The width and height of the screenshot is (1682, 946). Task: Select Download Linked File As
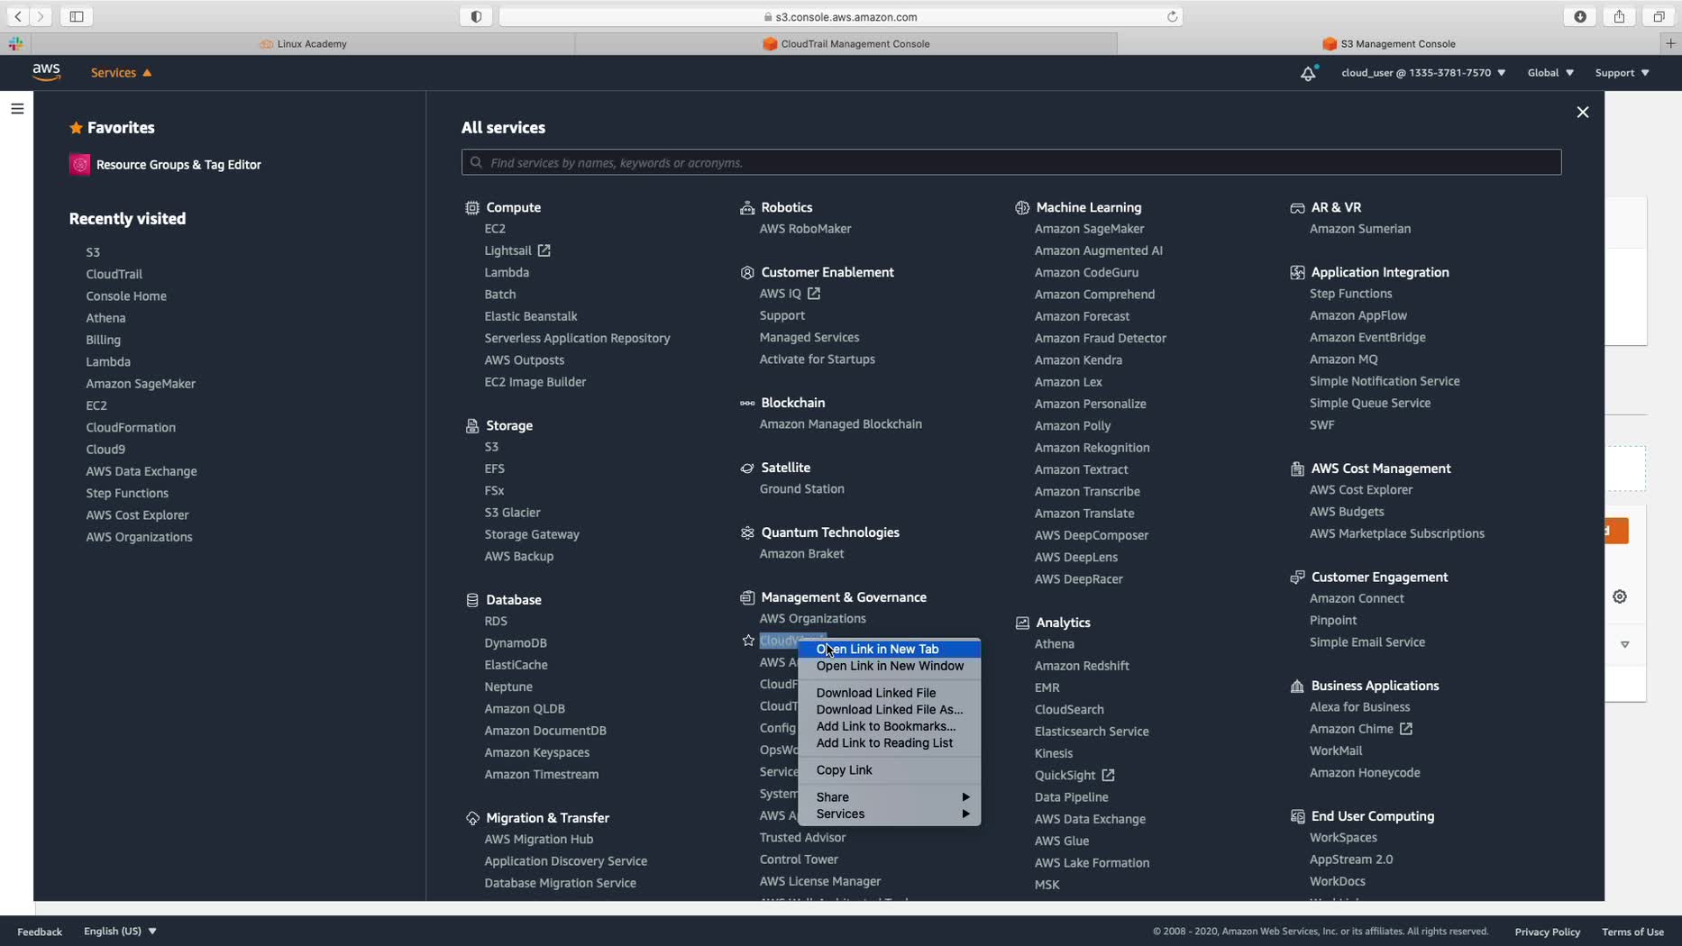(890, 710)
